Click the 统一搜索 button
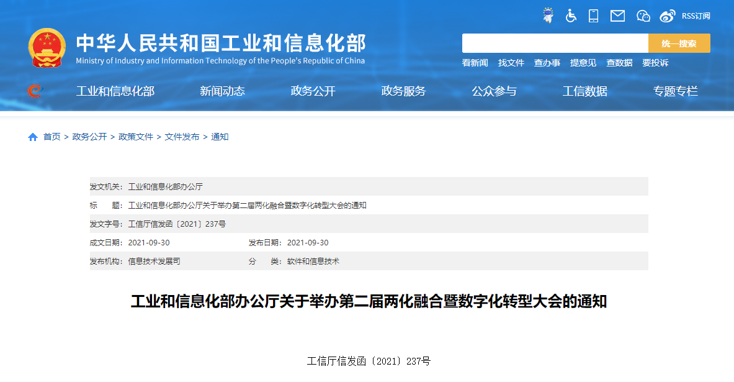 679,43
